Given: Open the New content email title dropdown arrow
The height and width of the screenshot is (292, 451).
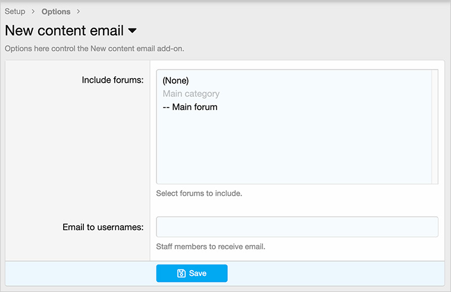Looking at the screenshot, I should coord(132,30).
